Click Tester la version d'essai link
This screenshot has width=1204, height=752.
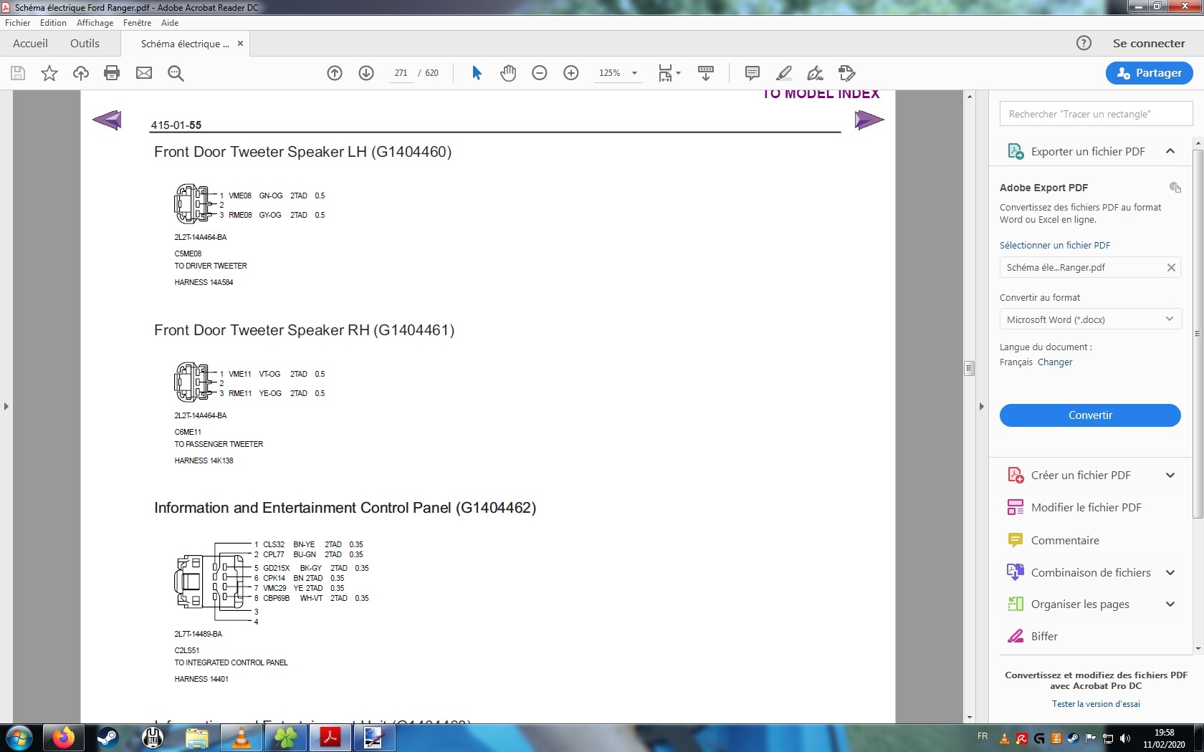(x=1096, y=704)
